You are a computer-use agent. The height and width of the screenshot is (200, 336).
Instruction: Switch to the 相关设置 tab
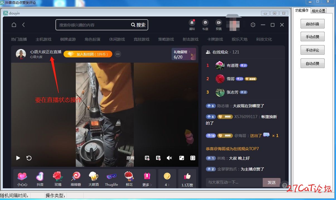tap(318, 11)
